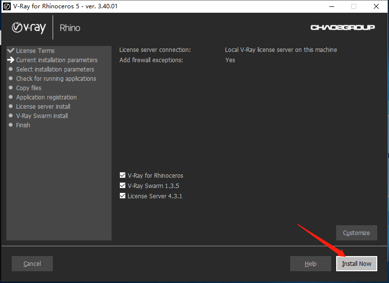This screenshot has width=389, height=283.
Task: Open the Customize options
Action: click(357, 233)
